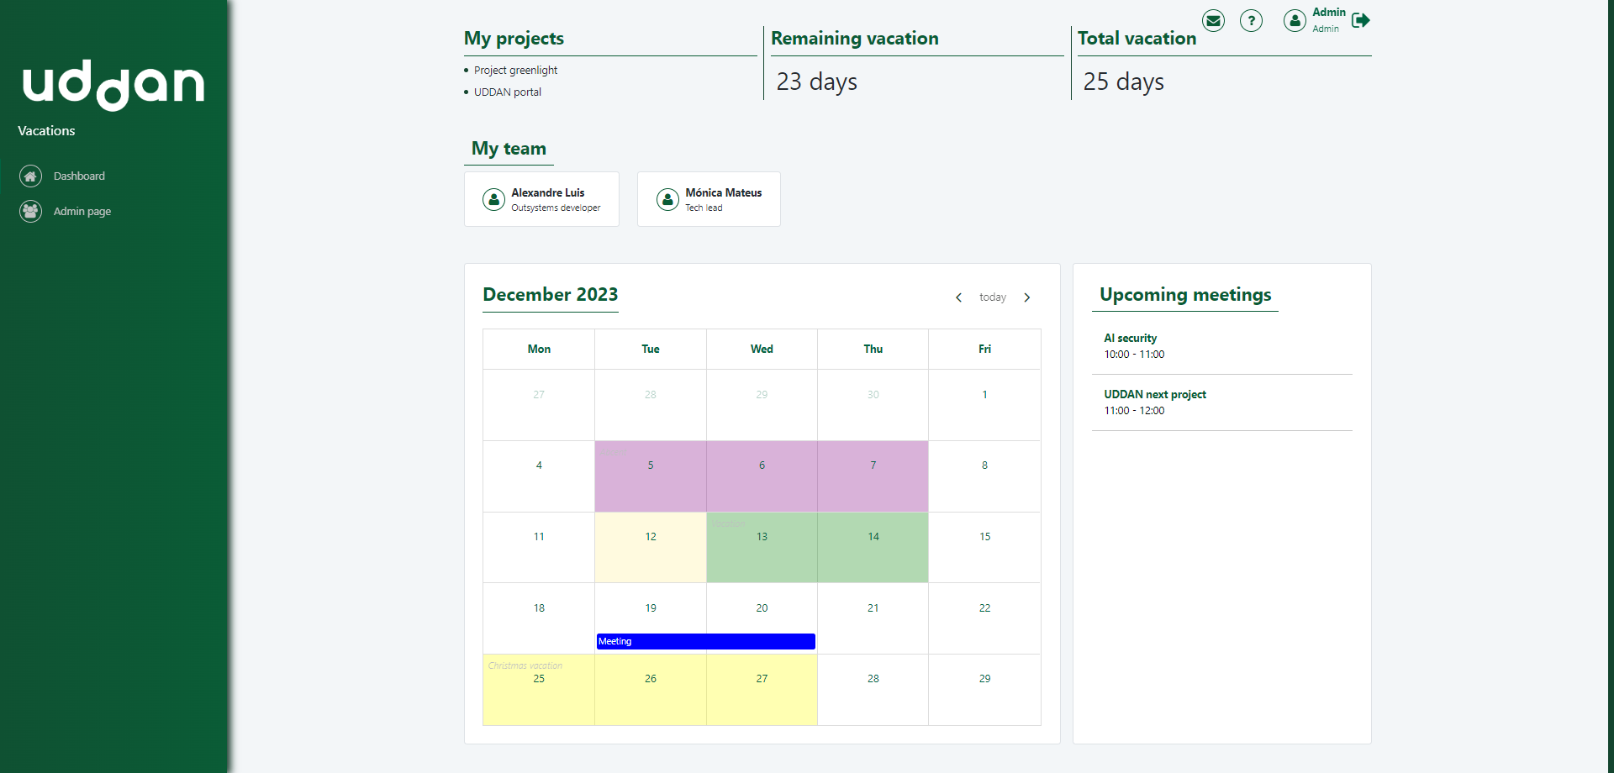Open the UDDAN next project meeting
This screenshot has height=773, width=1614.
[x=1155, y=394]
